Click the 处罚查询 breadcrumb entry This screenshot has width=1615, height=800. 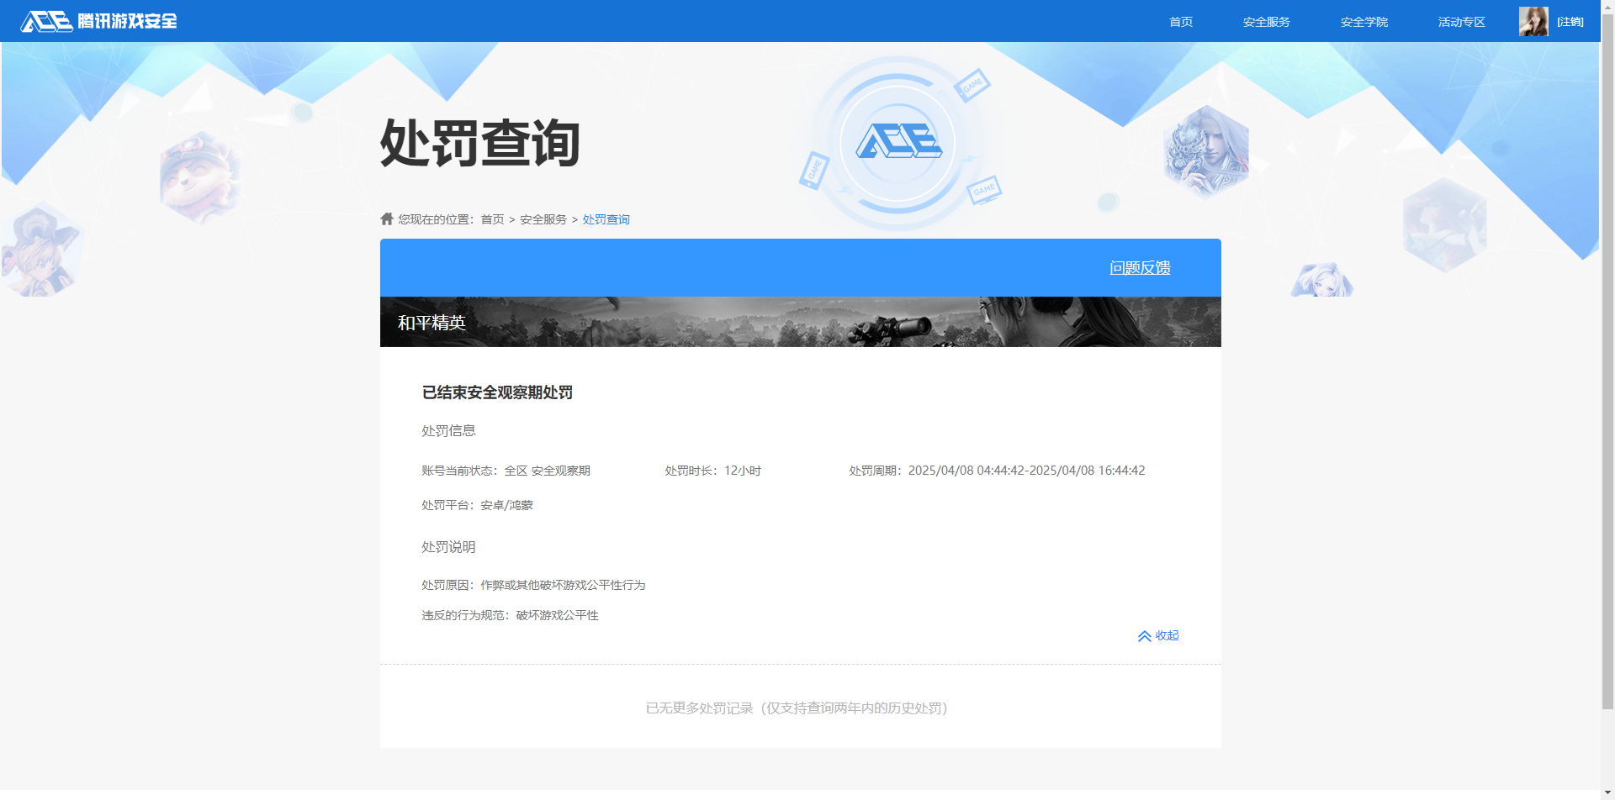point(606,218)
